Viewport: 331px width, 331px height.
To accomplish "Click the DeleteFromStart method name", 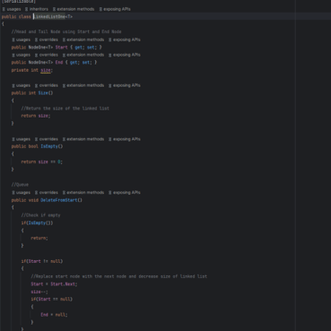I will [59, 200].
